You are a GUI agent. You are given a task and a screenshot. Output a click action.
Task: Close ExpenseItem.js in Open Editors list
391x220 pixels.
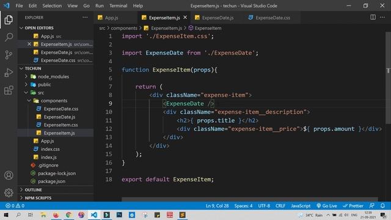click(x=29, y=44)
